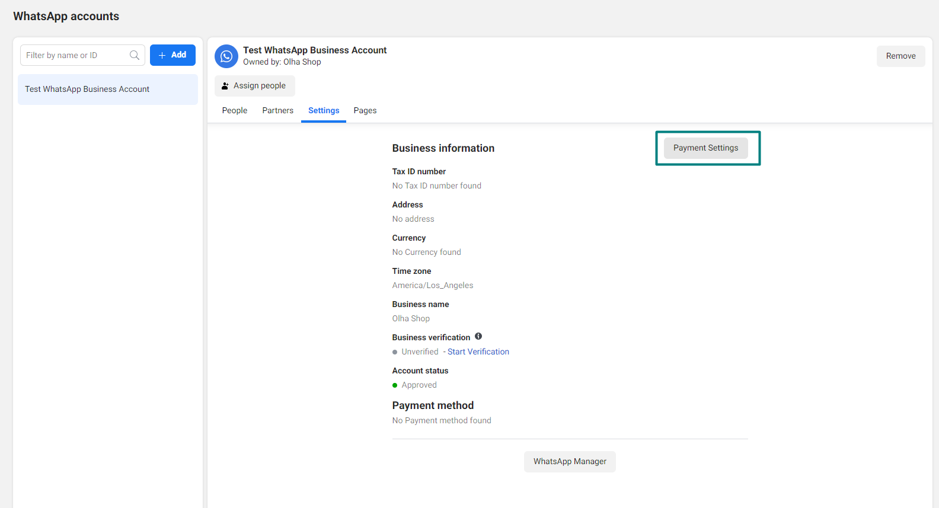Click the 'Currency' label
This screenshot has width=939, height=508.
point(409,238)
